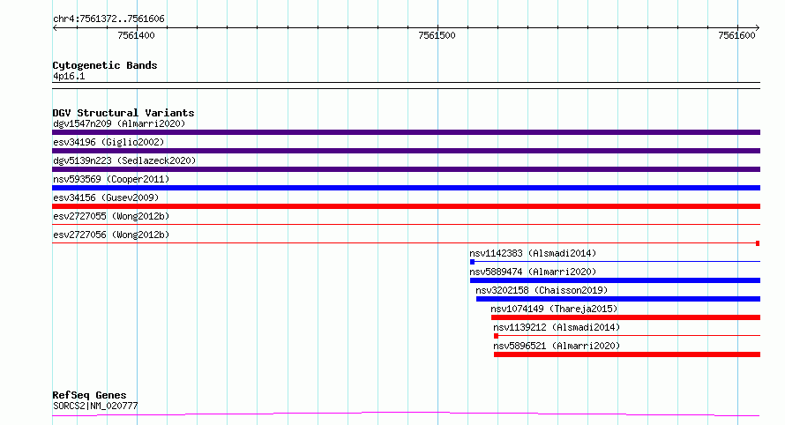785x425 pixels.
Task: Click the nsv3202158 (Chaisson2019) variant label
Action: point(542,290)
